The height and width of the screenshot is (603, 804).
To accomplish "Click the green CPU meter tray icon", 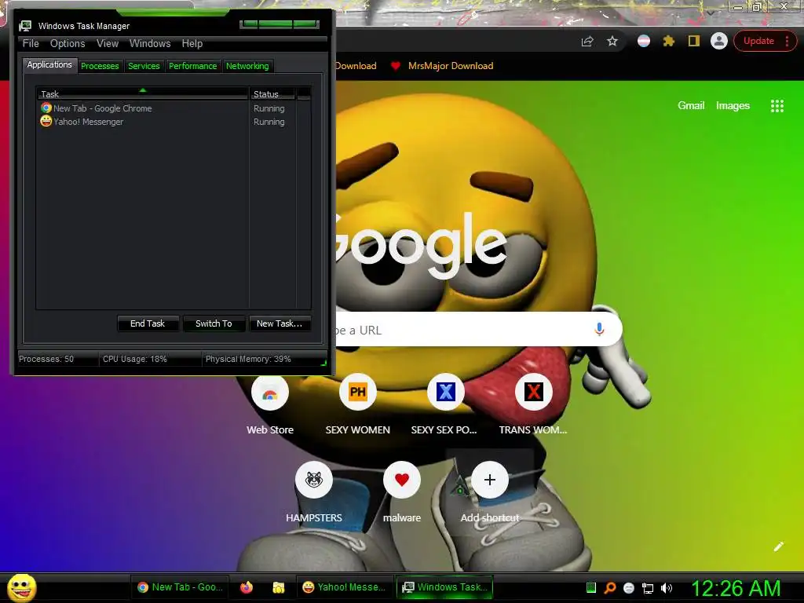I will 590,587.
